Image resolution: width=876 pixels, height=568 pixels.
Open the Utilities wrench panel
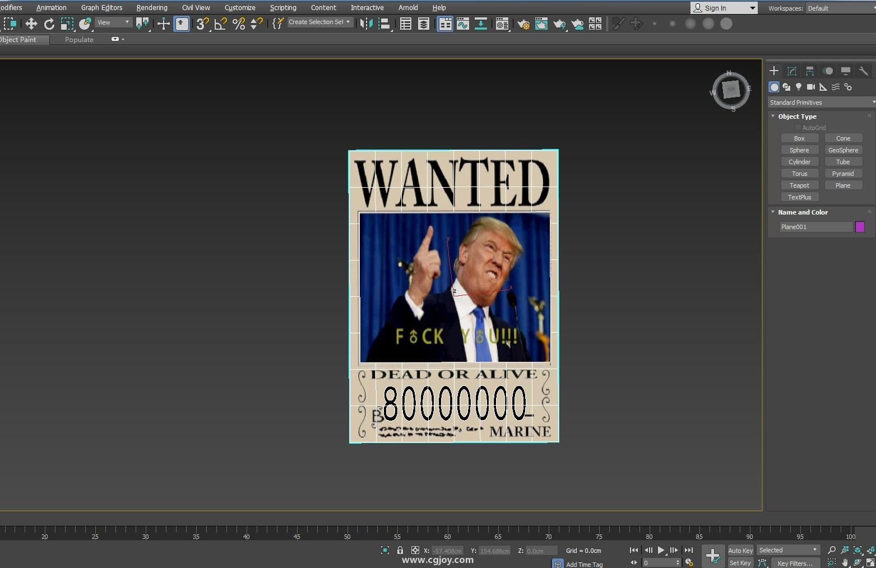pos(863,71)
